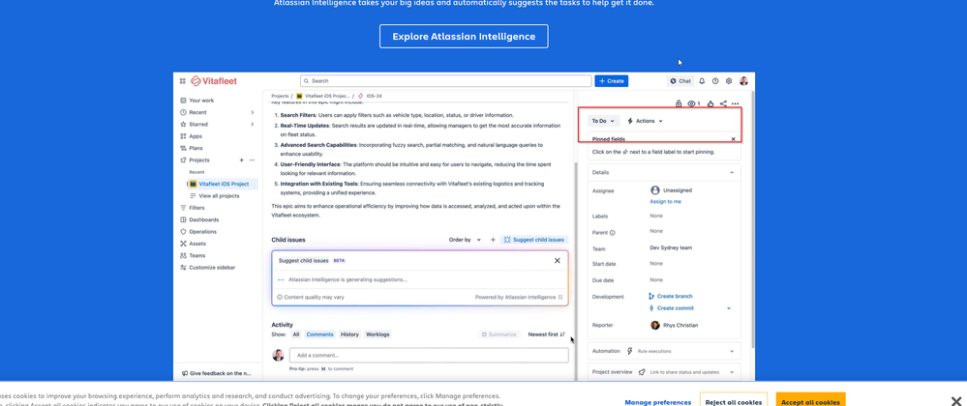Close the Suggest child issues panel
Viewport: 967px width, 406px height.
coord(558,261)
